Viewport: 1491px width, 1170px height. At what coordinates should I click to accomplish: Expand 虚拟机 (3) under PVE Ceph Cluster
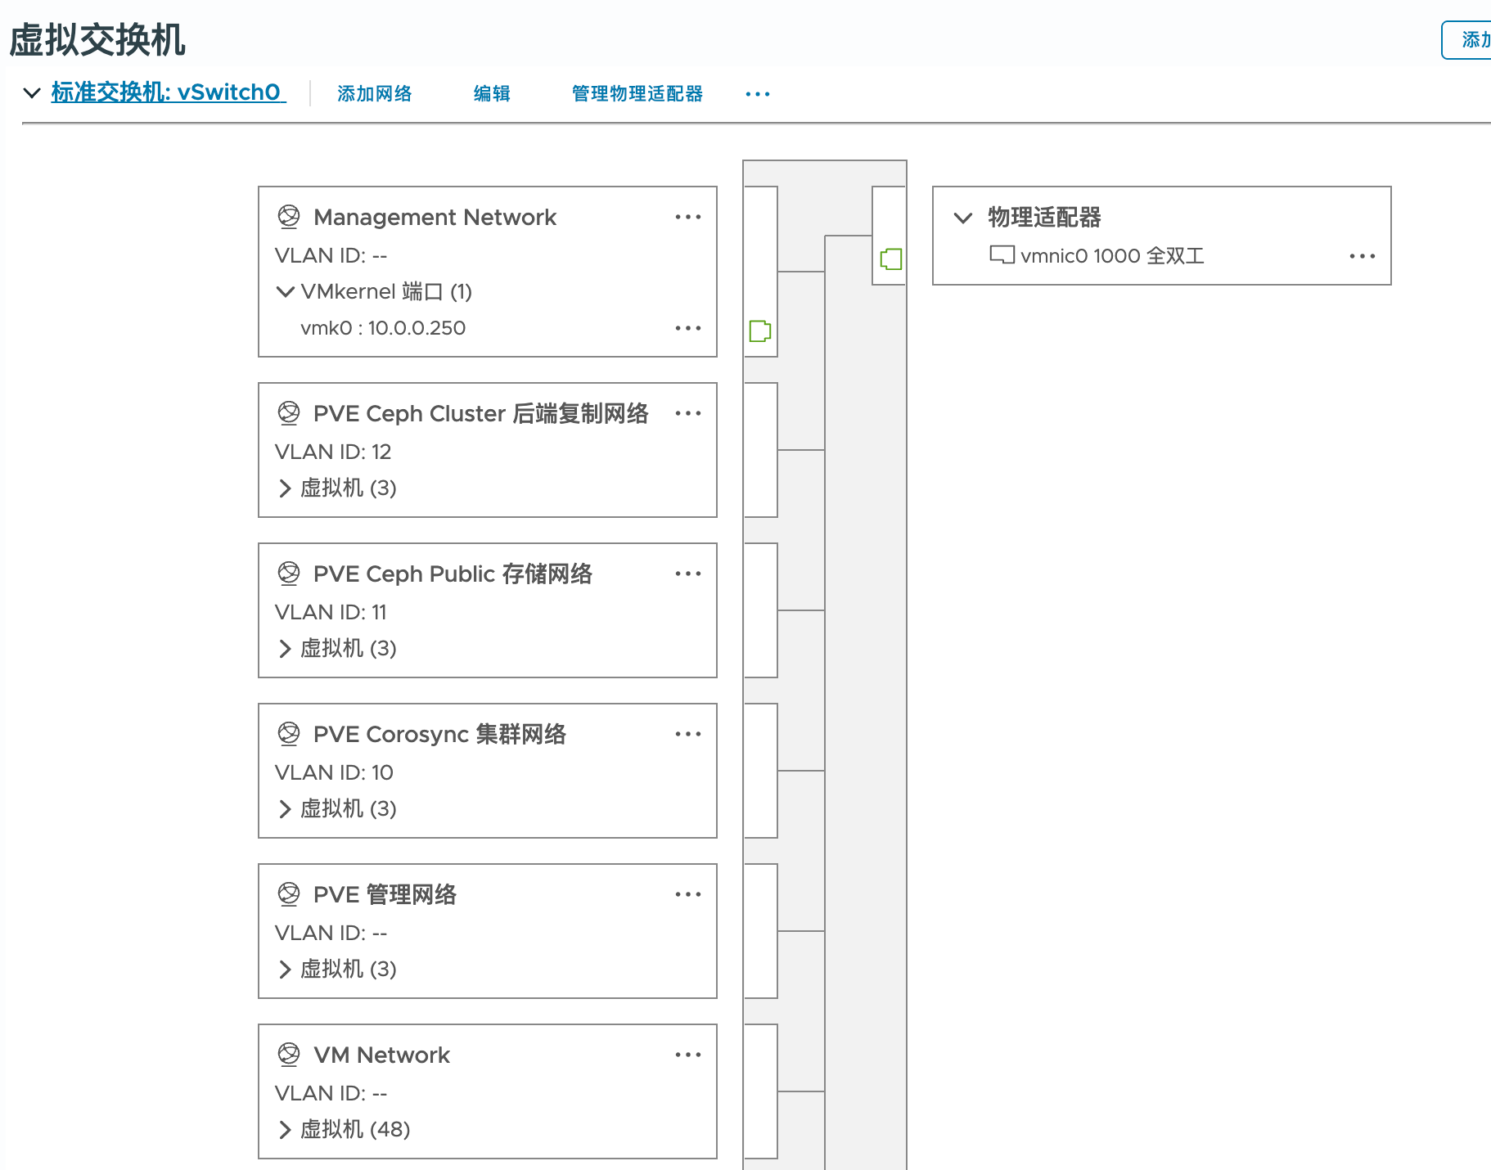tap(285, 488)
